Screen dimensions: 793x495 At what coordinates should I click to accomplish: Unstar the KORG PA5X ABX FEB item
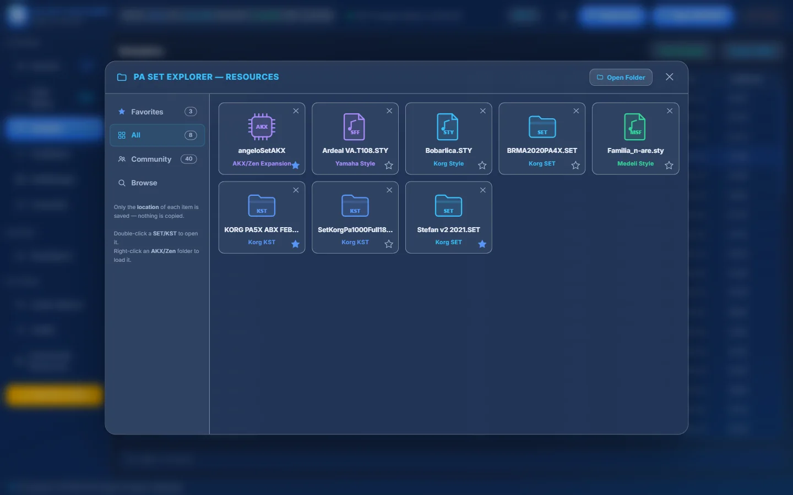[x=296, y=244]
